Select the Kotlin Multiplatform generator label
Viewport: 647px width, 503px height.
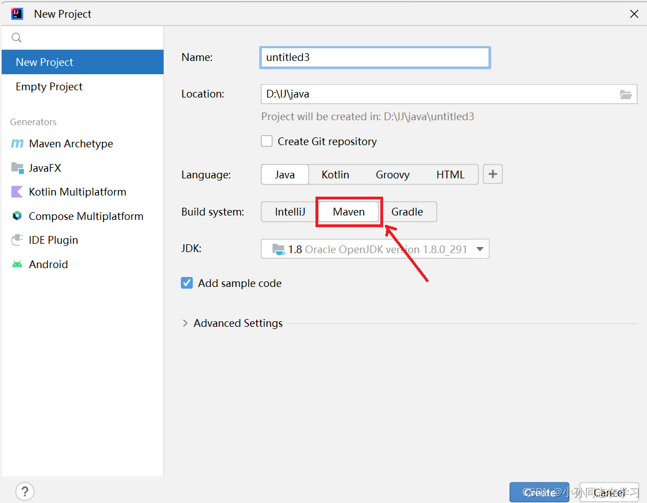pos(78,192)
